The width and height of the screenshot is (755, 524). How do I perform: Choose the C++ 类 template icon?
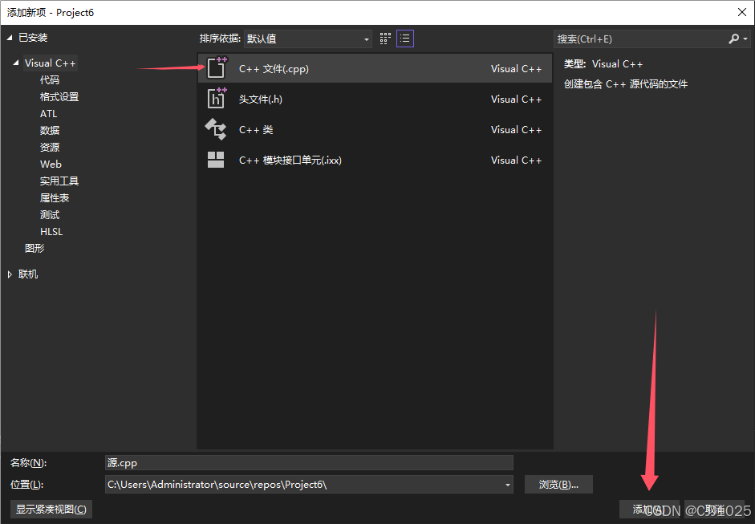point(217,129)
